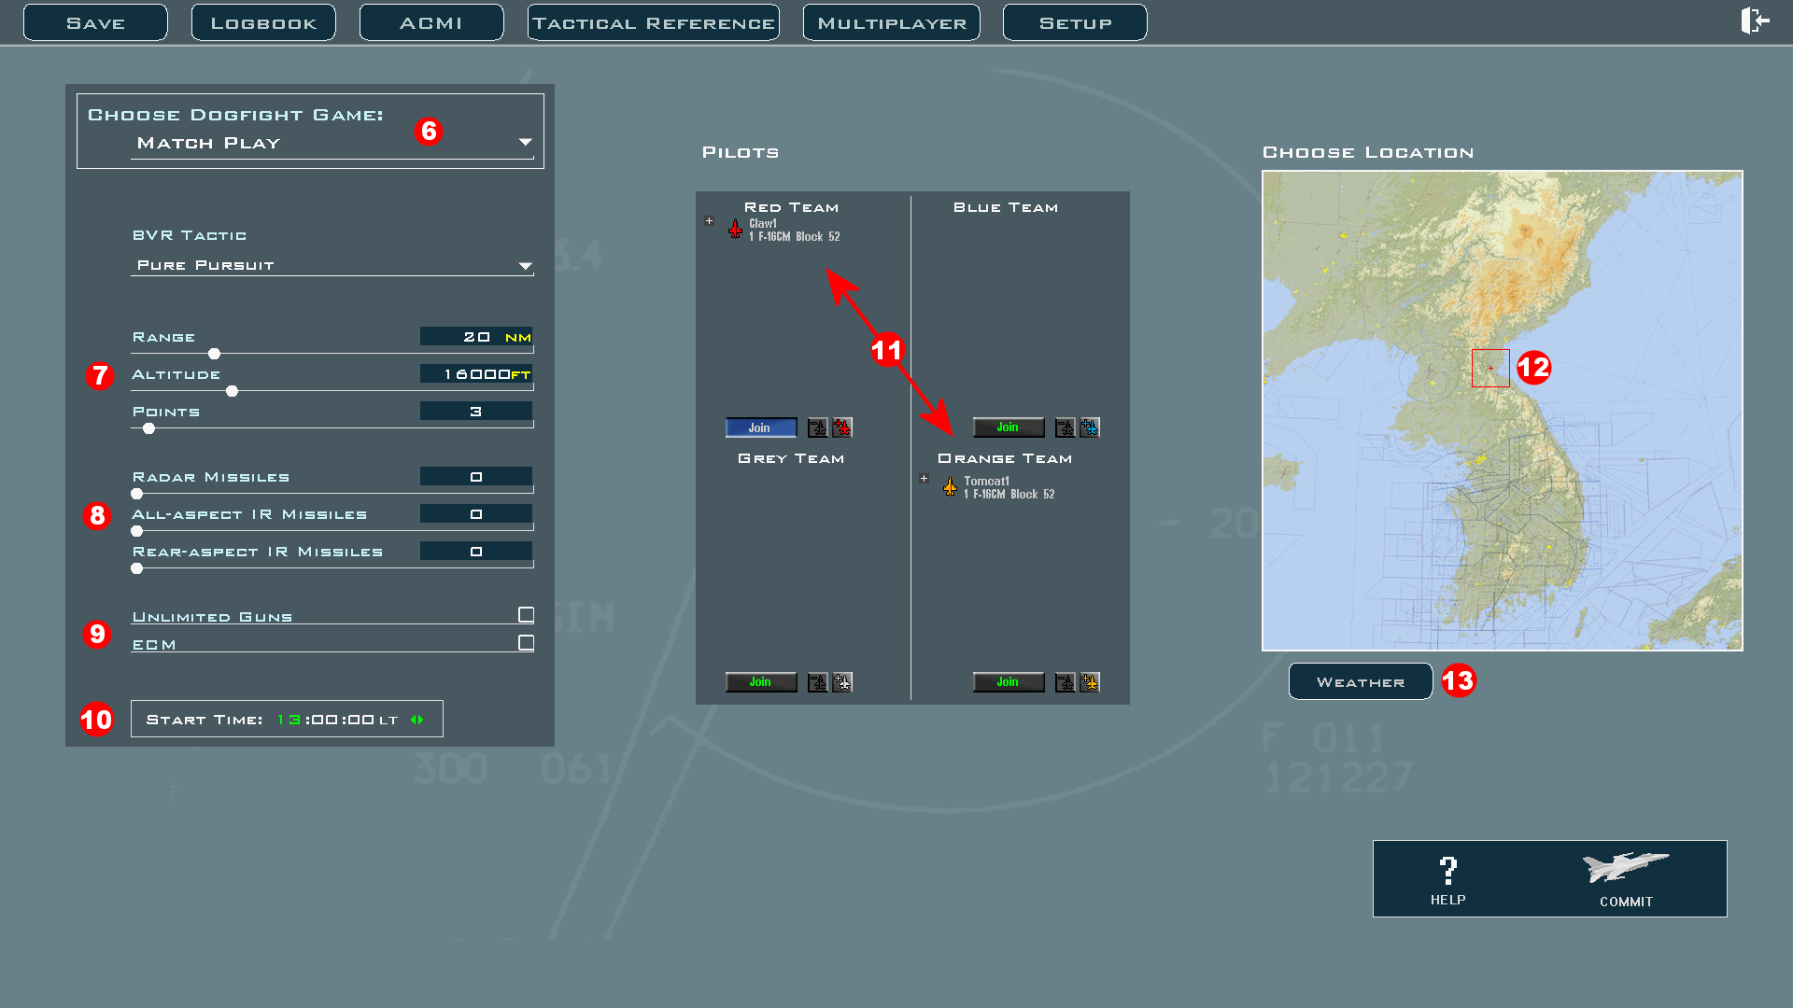Expand the Tomcat1 flight in Orange Team
This screenshot has width=1793, height=1008.
[925, 479]
